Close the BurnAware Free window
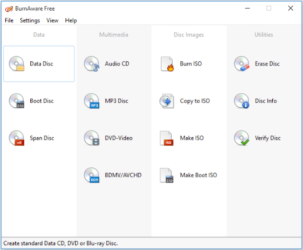 coord(291,9)
